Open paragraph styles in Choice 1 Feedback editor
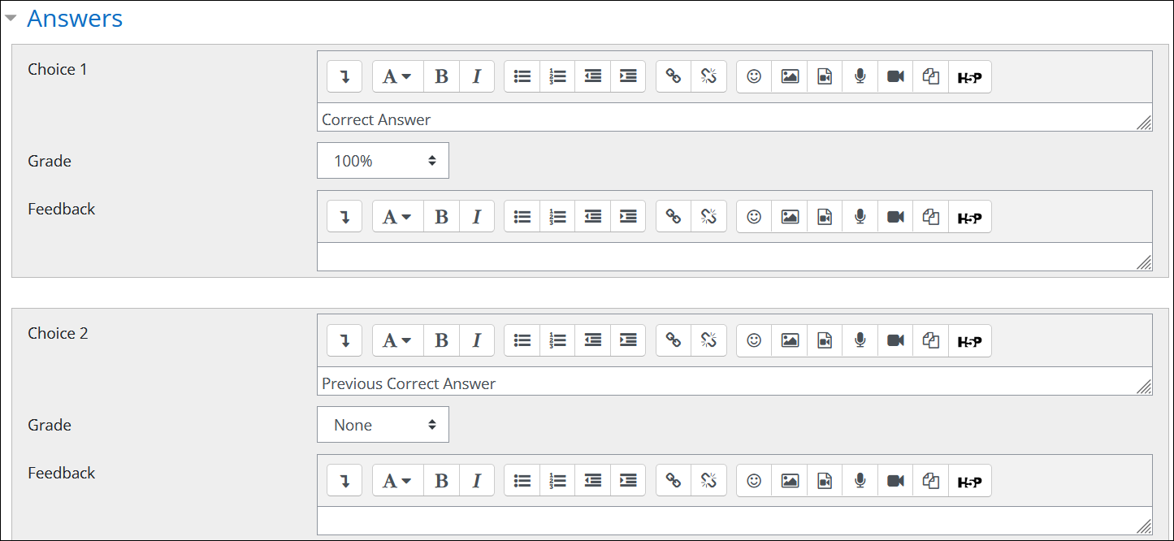 point(398,217)
